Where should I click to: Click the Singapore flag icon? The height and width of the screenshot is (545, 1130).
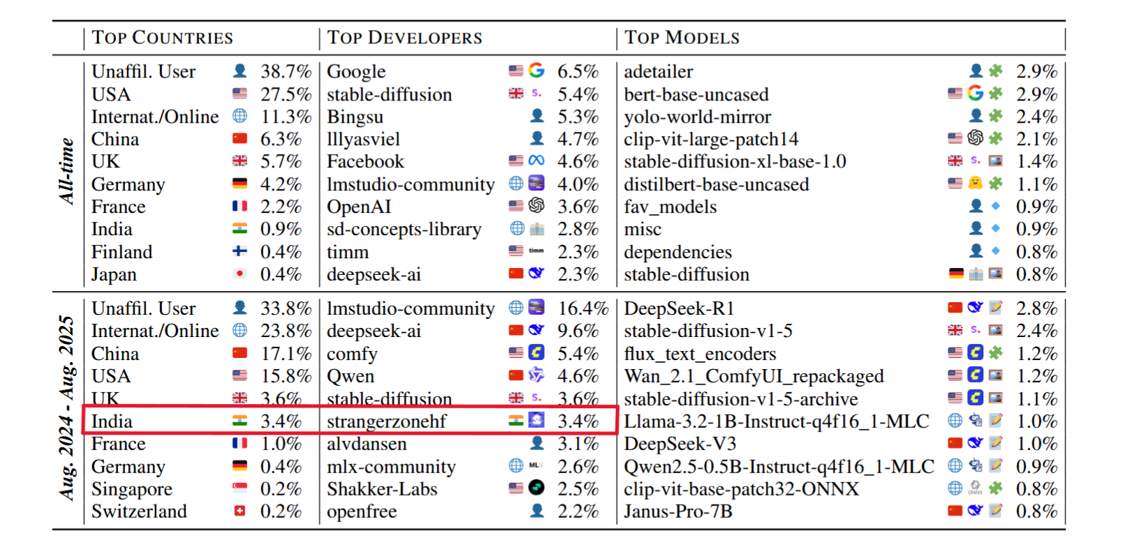pos(240,488)
